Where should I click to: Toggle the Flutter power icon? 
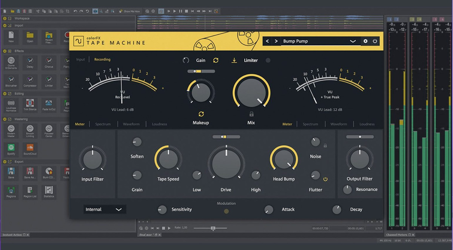click(325, 179)
